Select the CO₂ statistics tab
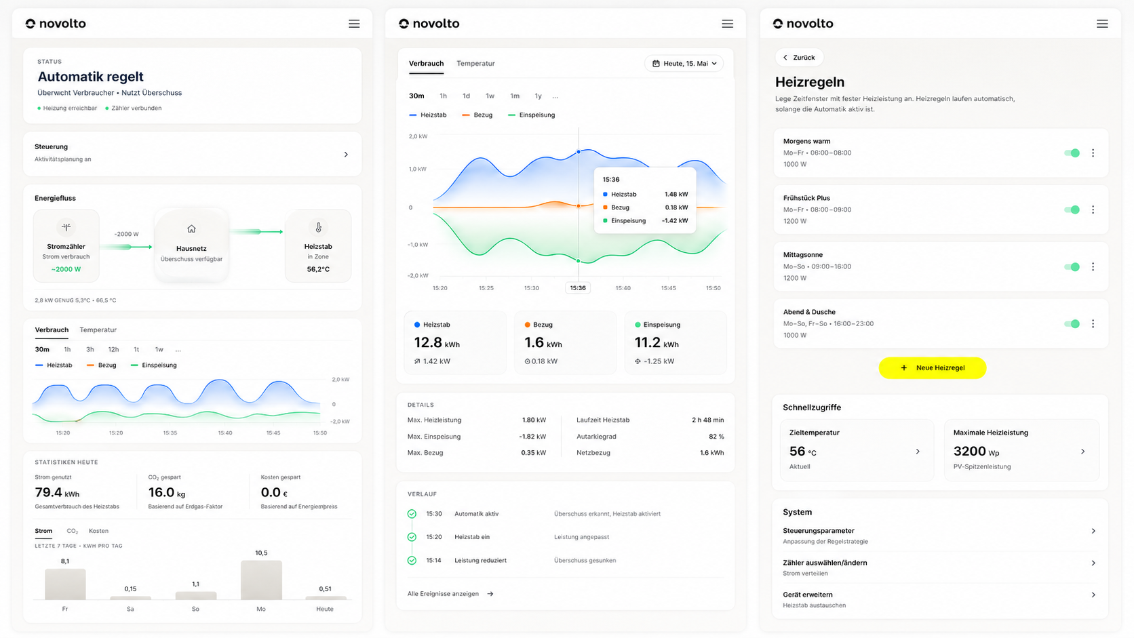 pos(73,531)
